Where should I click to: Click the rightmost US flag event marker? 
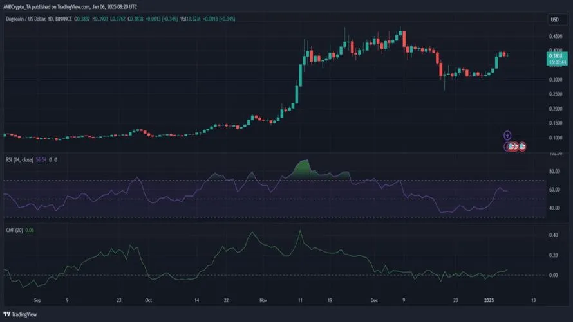pyautogui.click(x=523, y=147)
